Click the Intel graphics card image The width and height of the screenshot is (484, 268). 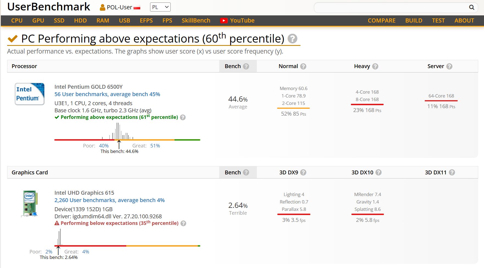30,203
